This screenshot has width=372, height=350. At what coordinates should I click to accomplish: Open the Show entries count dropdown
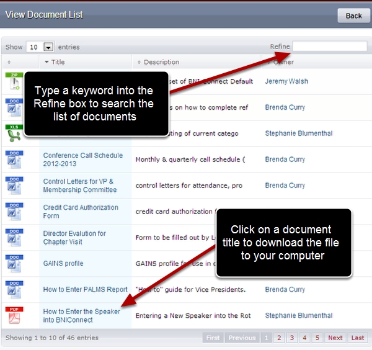click(x=40, y=47)
